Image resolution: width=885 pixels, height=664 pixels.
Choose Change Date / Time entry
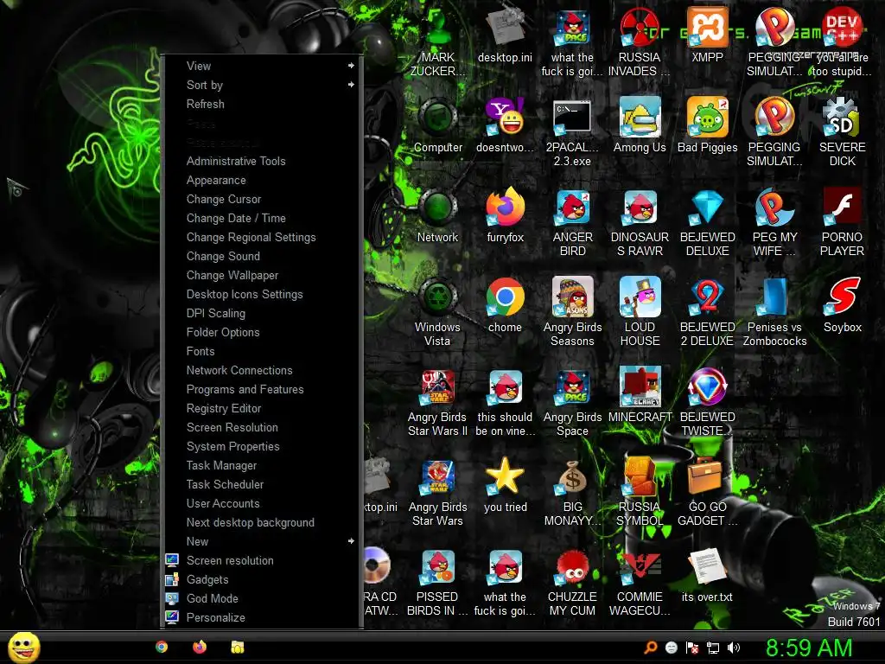[262, 218]
